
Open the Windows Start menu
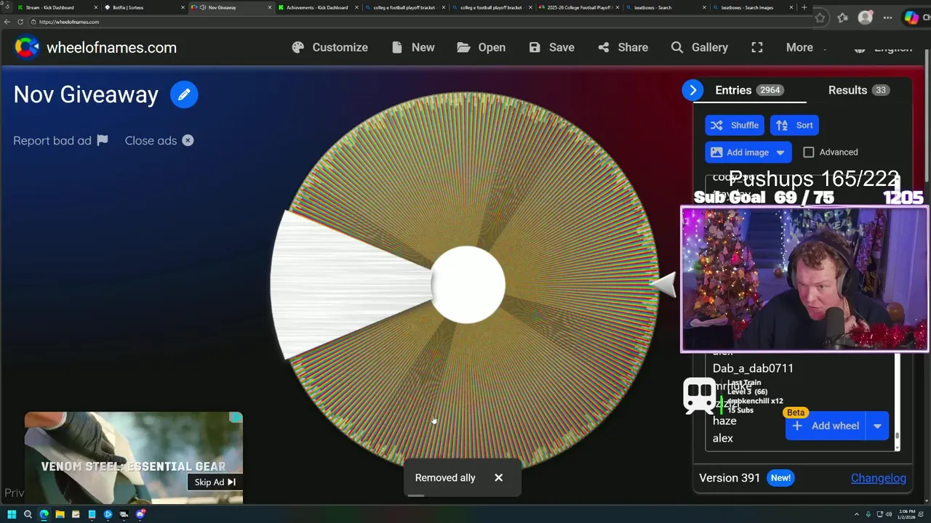12,514
